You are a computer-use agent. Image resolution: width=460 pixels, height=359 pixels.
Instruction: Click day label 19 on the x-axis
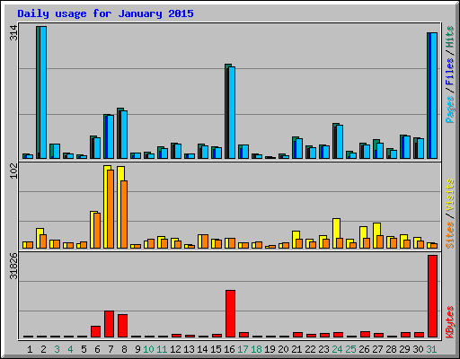(x=270, y=349)
